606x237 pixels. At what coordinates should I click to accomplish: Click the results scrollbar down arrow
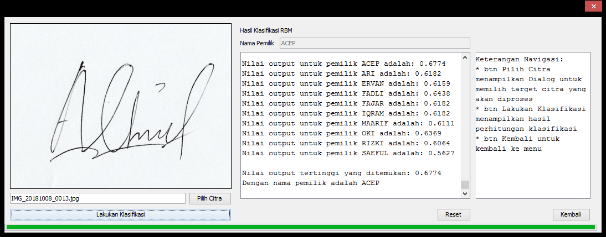[x=465, y=194]
